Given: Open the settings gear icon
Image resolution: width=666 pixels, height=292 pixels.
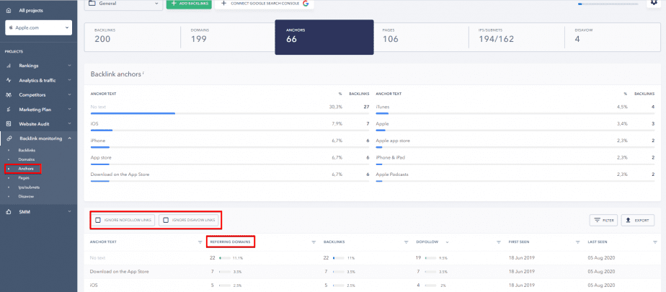Looking at the screenshot, I should 654,3.
